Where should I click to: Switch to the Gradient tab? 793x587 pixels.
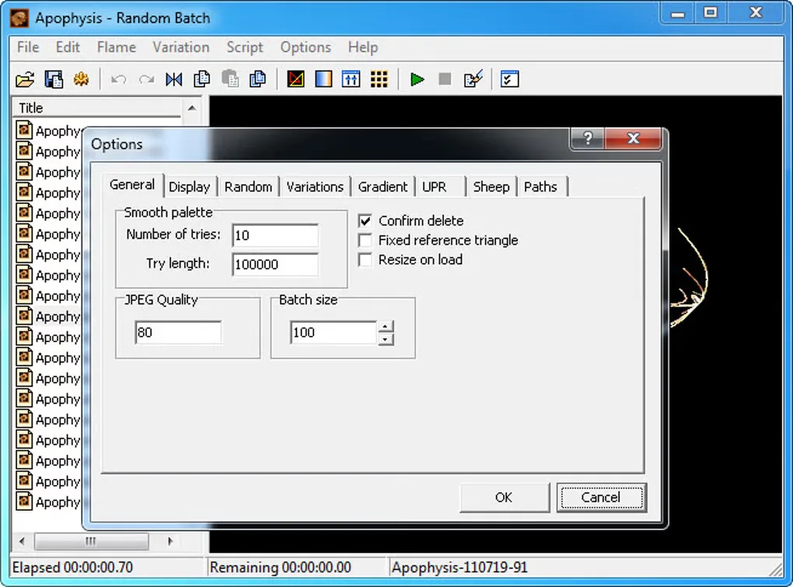pos(383,187)
